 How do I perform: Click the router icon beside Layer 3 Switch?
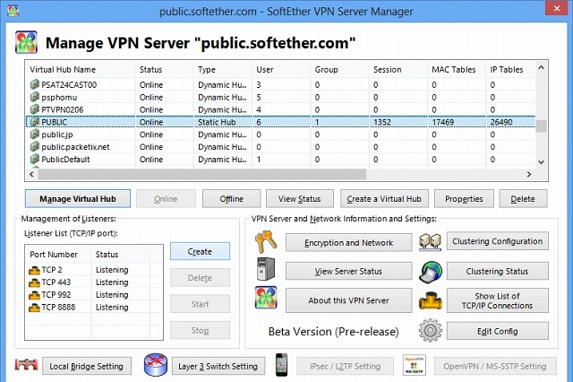click(156, 365)
